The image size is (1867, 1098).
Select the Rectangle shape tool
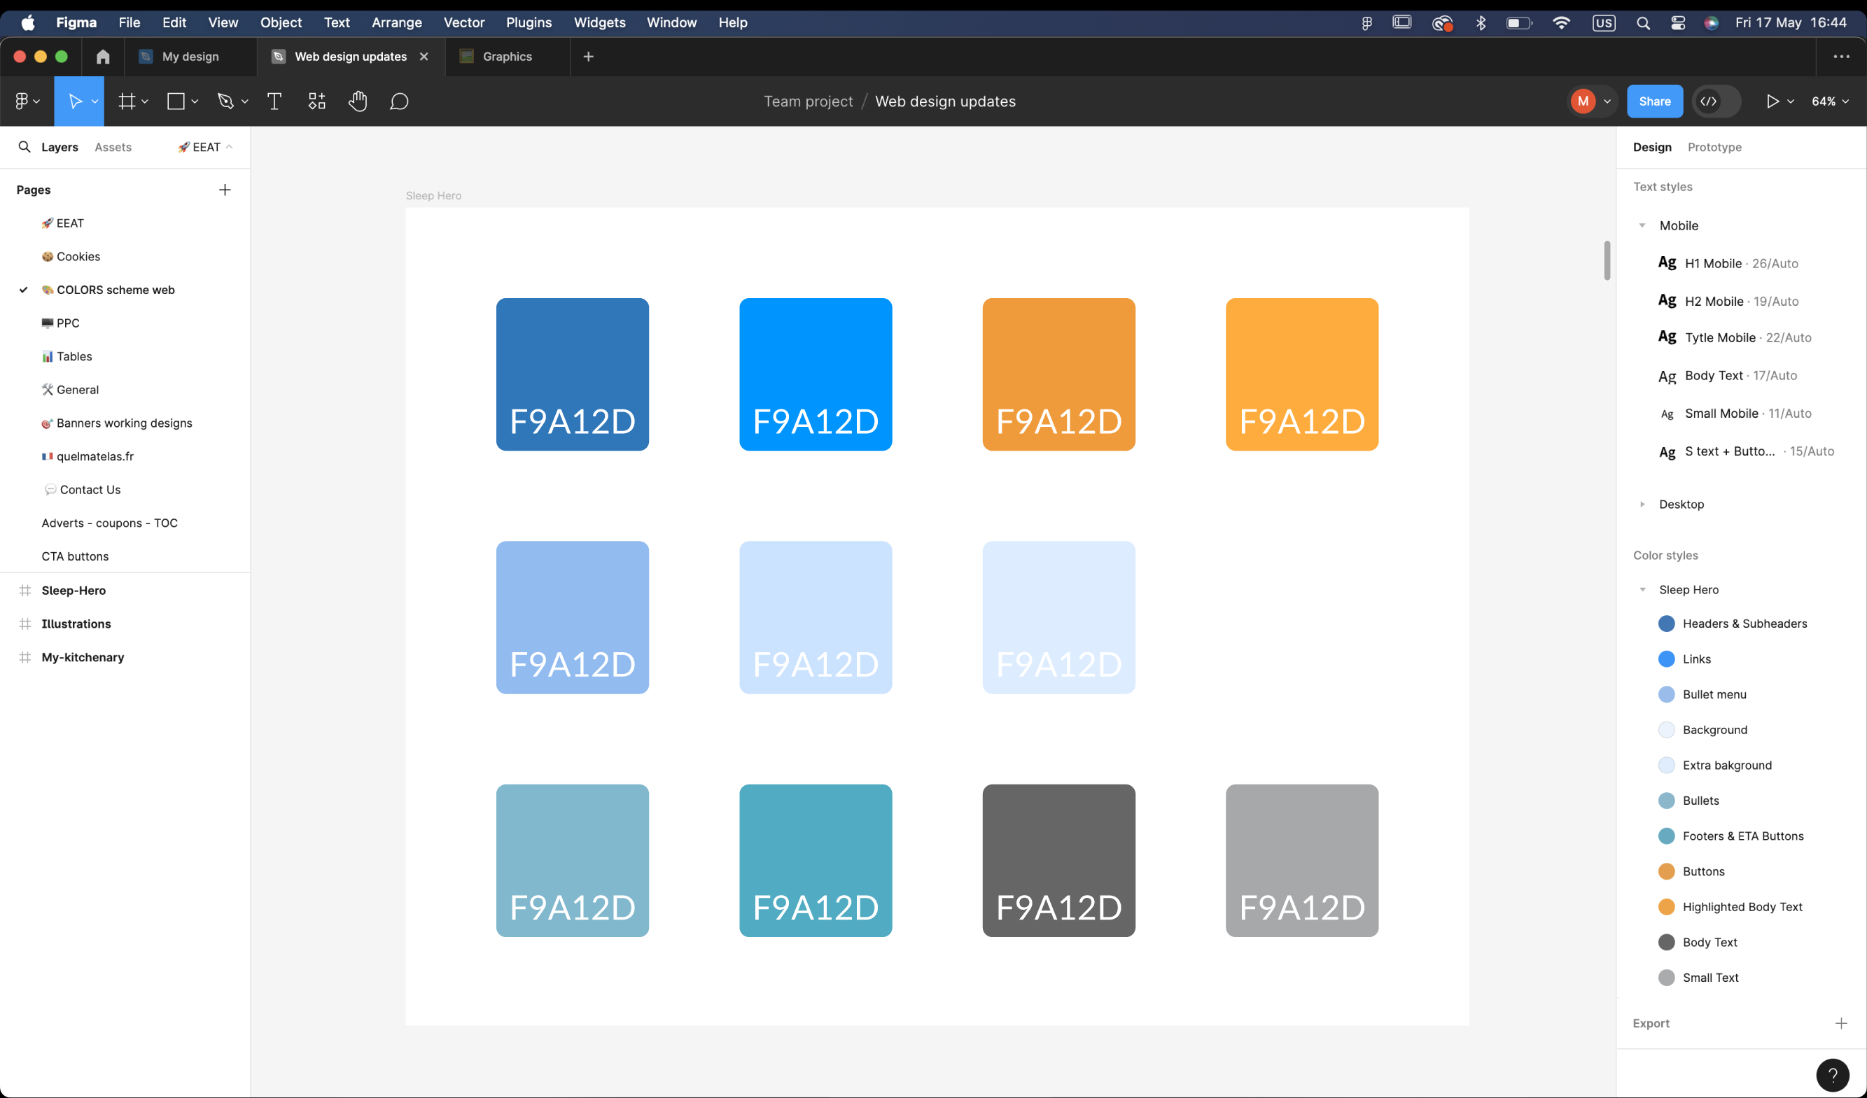176,101
